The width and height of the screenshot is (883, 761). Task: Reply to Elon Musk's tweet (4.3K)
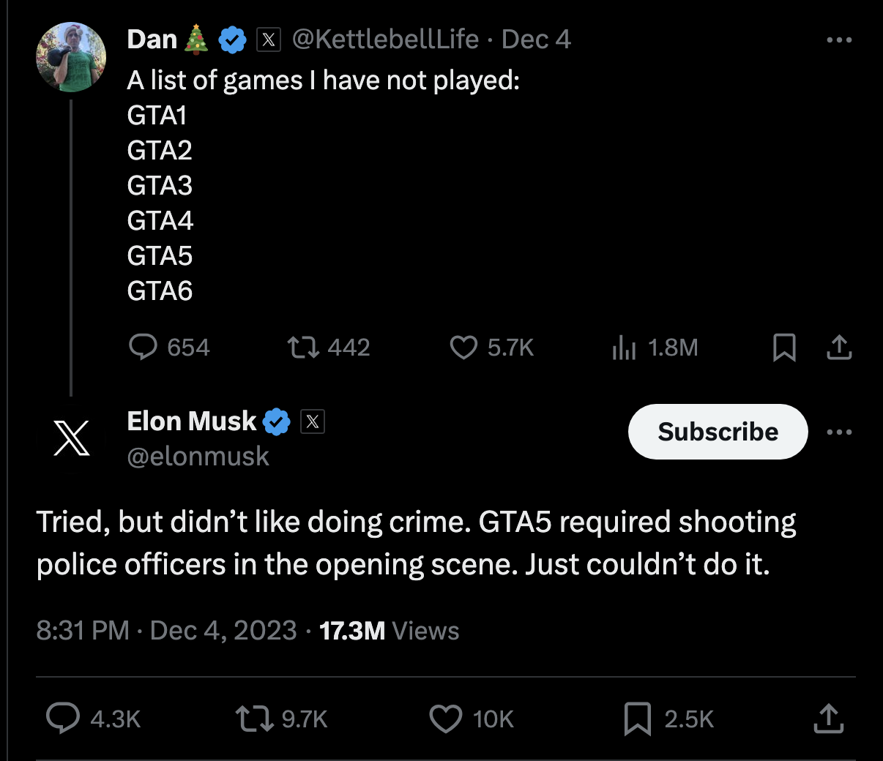click(64, 719)
